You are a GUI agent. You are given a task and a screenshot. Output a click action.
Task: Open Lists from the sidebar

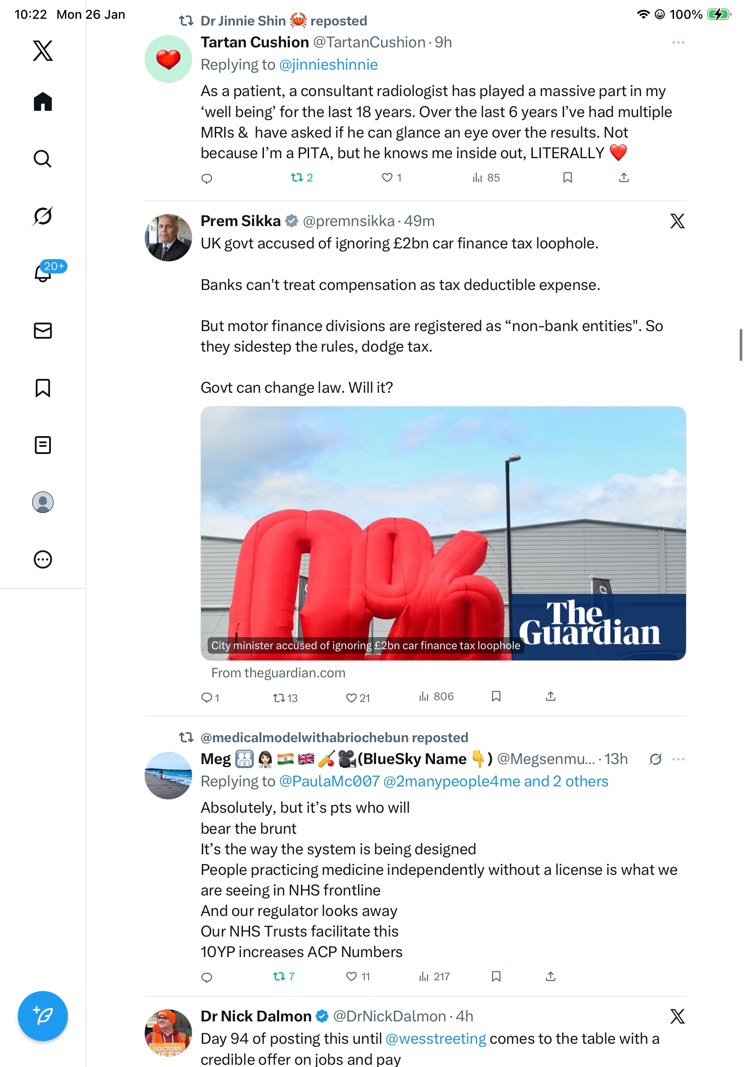(43, 445)
